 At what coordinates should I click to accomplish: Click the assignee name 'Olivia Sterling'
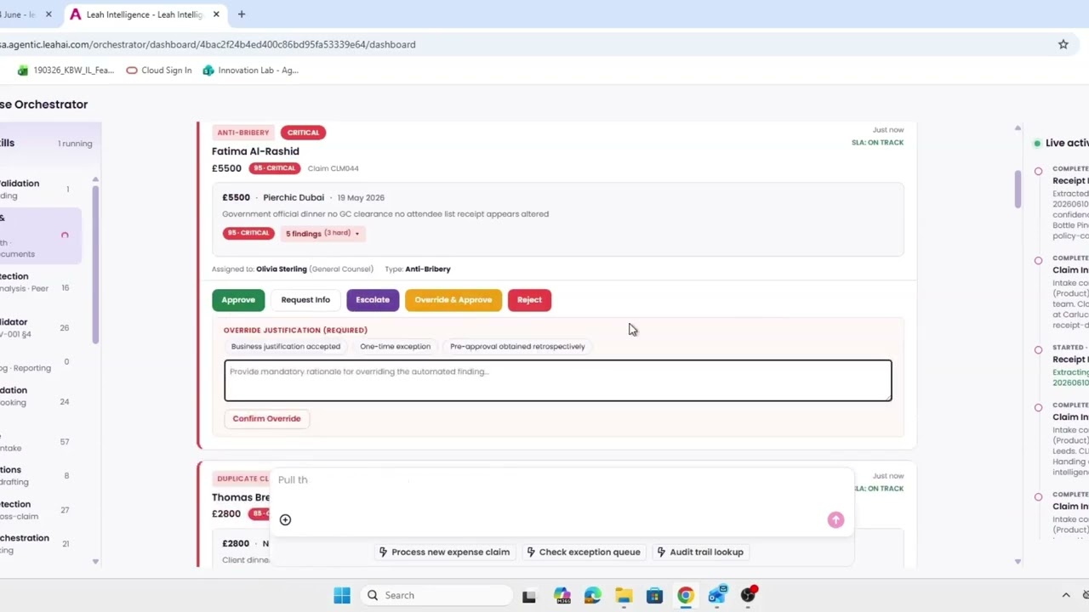tap(282, 269)
